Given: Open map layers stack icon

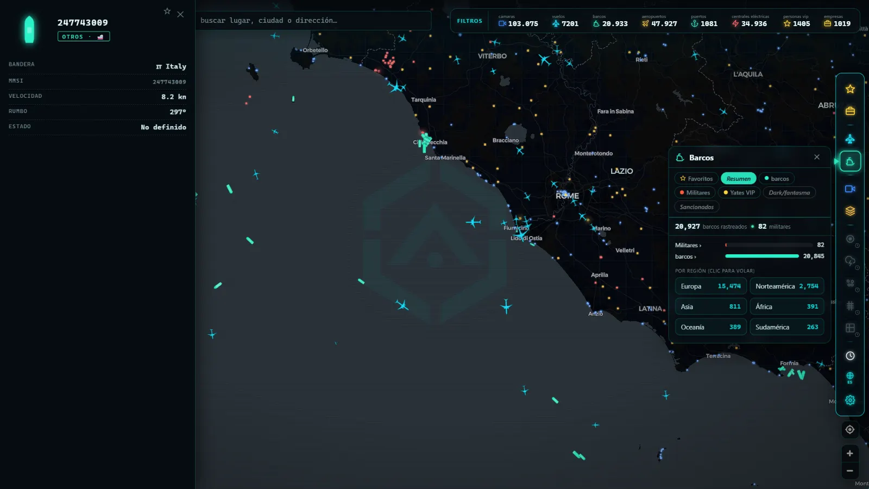Looking at the screenshot, I should [850, 211].
